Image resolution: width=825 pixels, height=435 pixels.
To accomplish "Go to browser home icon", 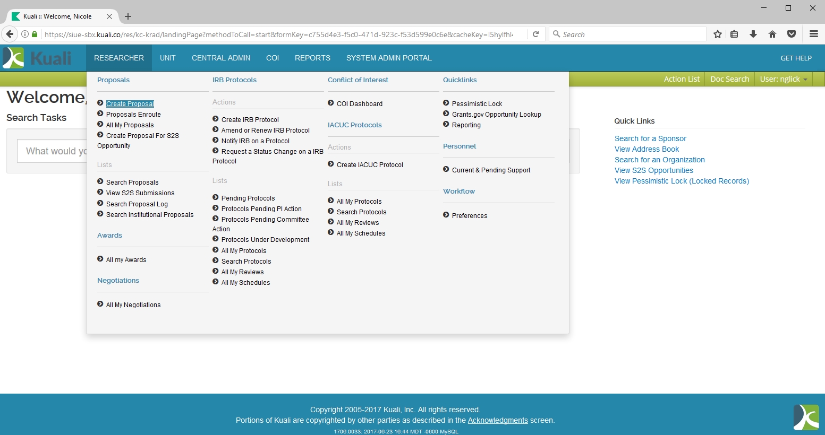I will coord(772,34).
